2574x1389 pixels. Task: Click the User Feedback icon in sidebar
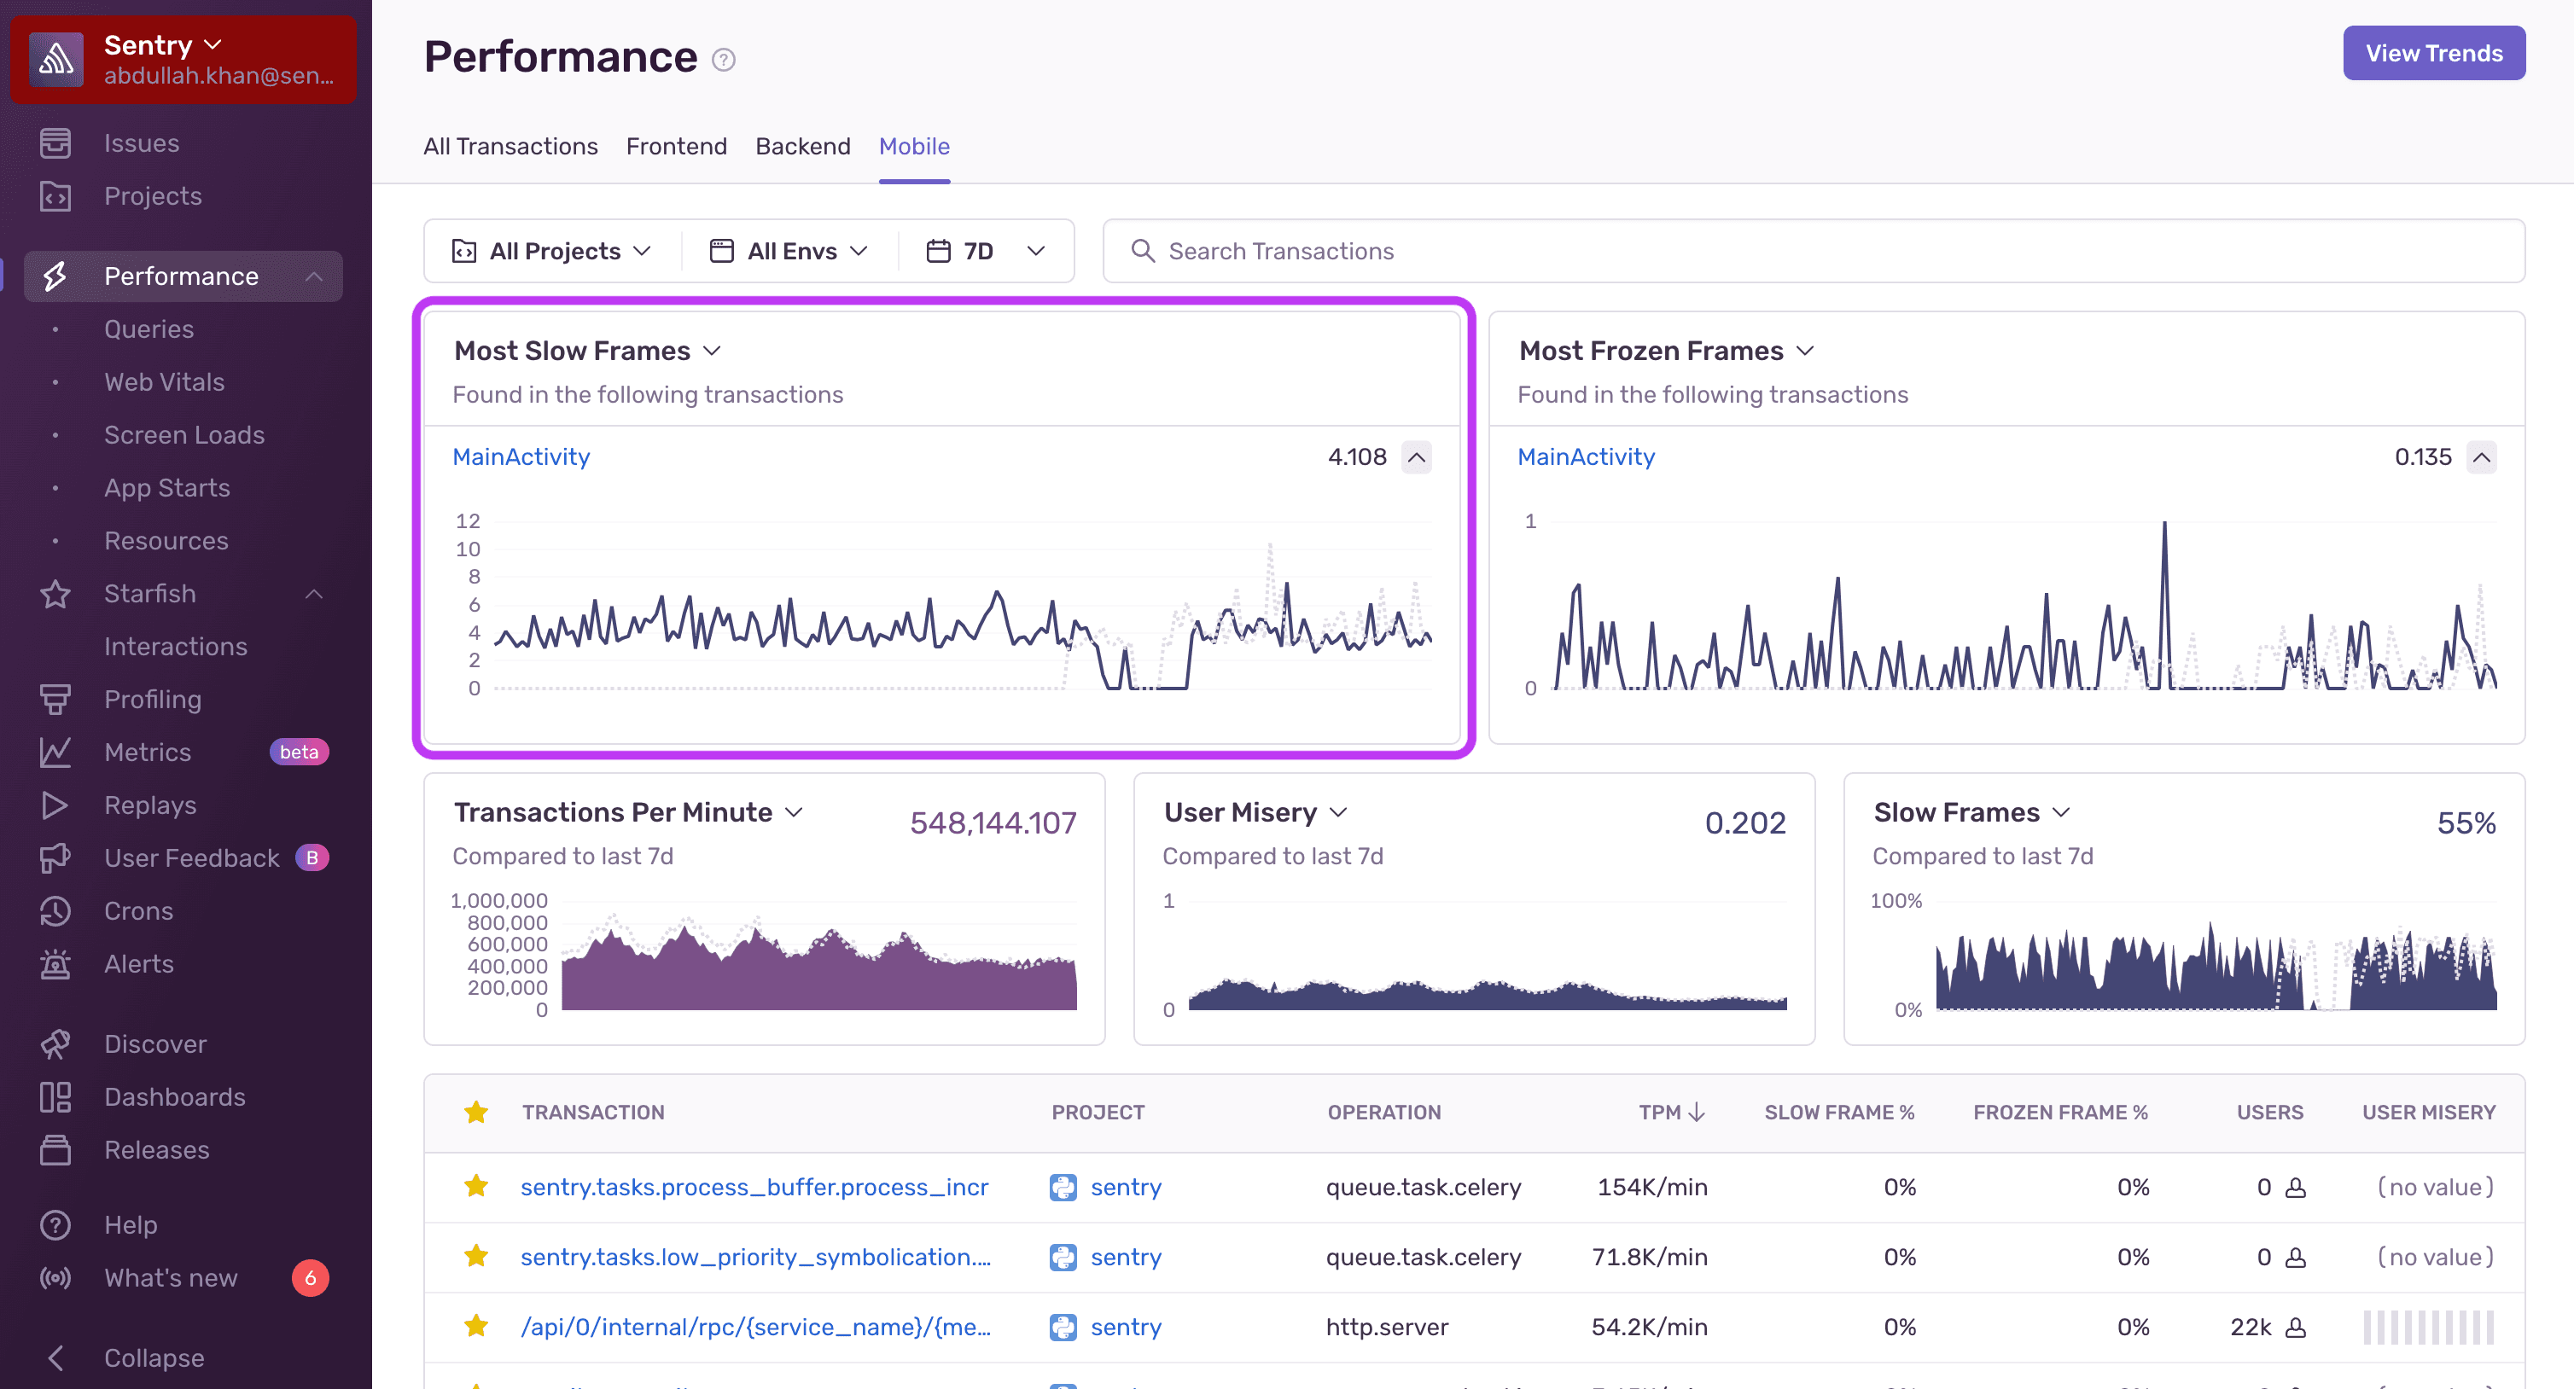[55, 855]
